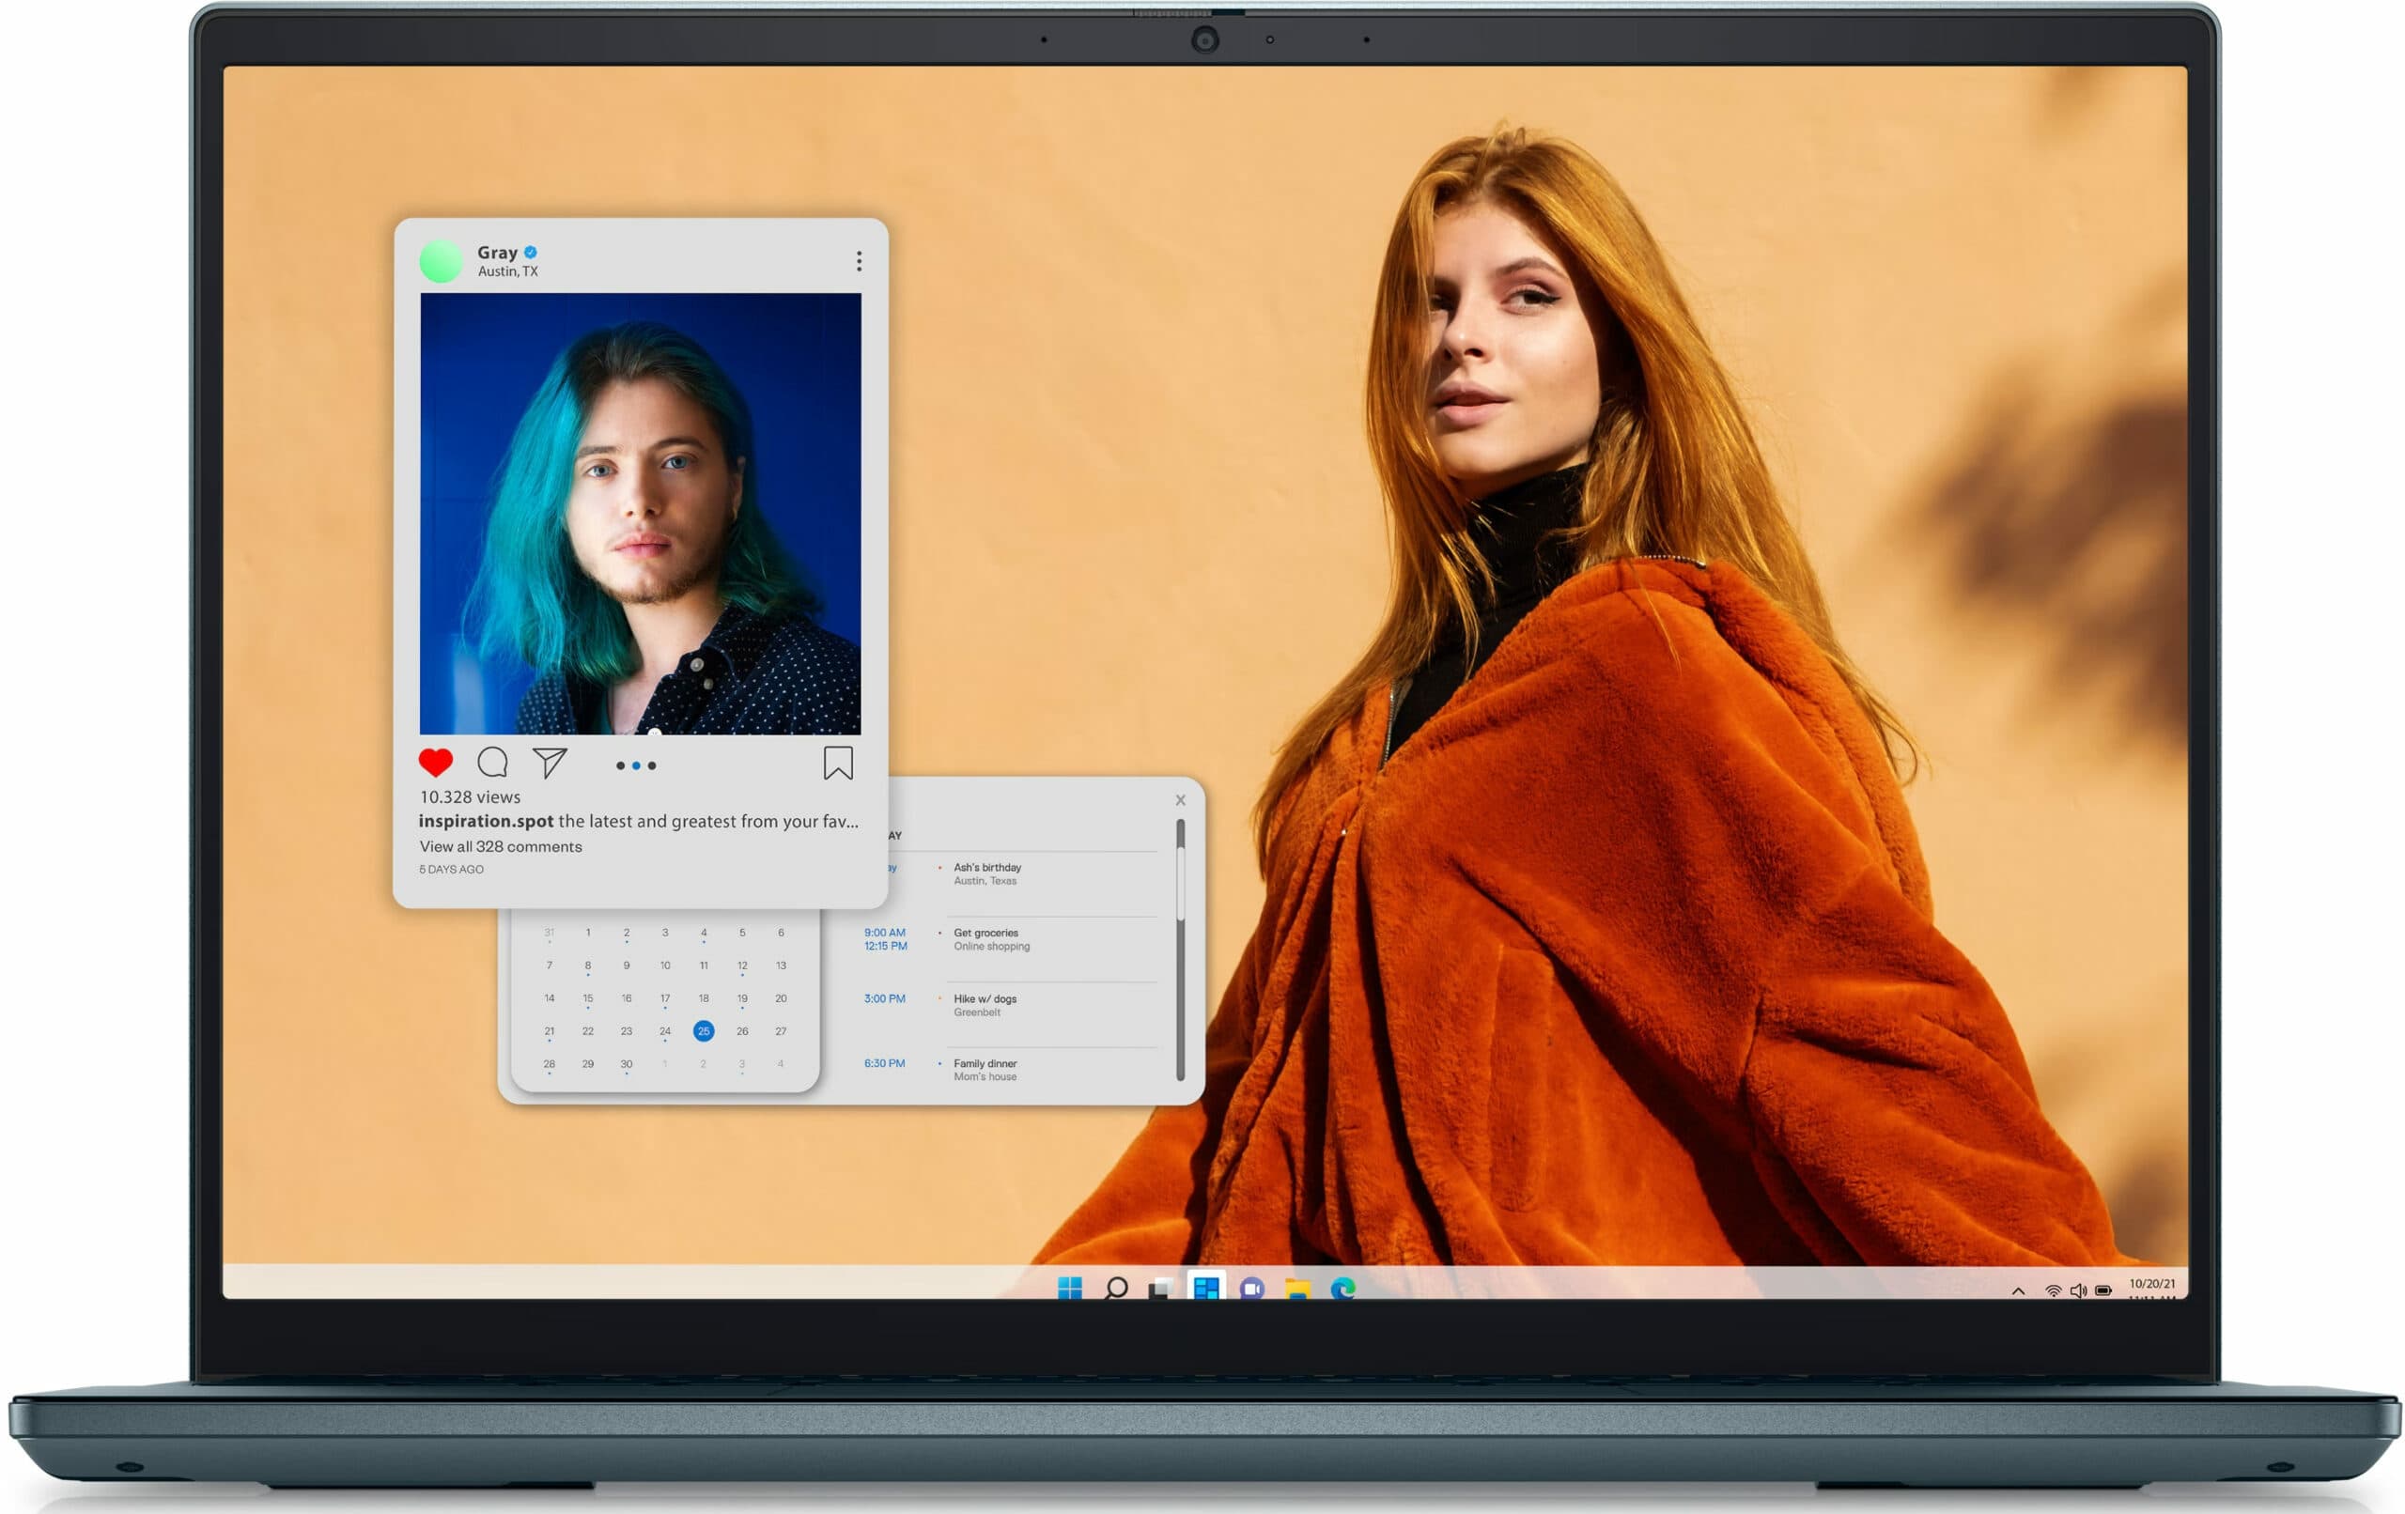2405x1514 pixels.
Task: Open the inspiration.spot profile link
Action: 486,821
